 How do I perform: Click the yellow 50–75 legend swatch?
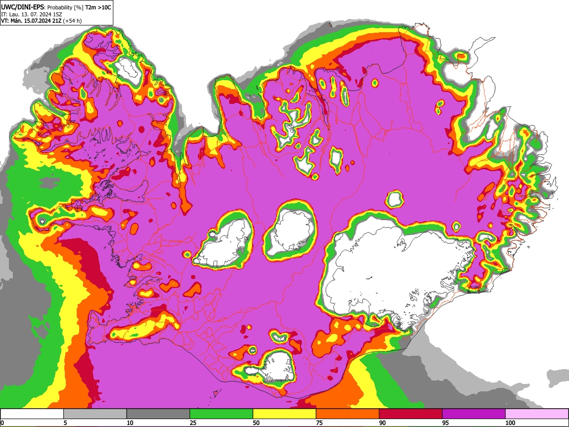click(x=284, y=414)
